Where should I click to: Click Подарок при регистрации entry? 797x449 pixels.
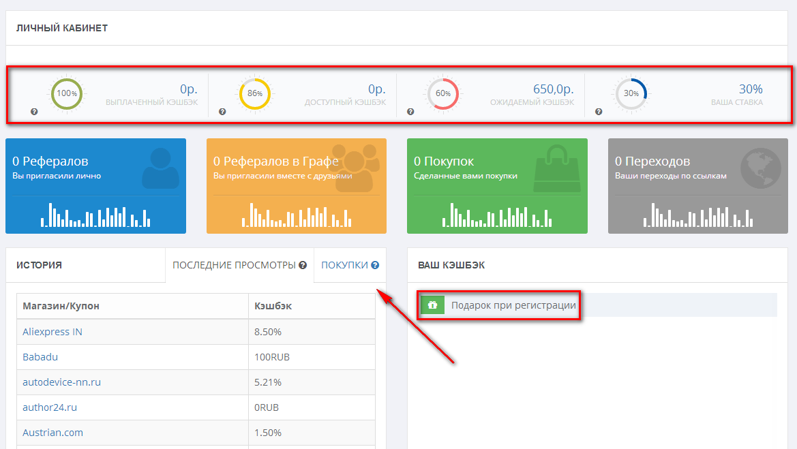click(513, 305)
